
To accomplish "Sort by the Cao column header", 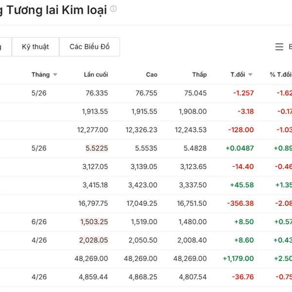I will (151, 74).
